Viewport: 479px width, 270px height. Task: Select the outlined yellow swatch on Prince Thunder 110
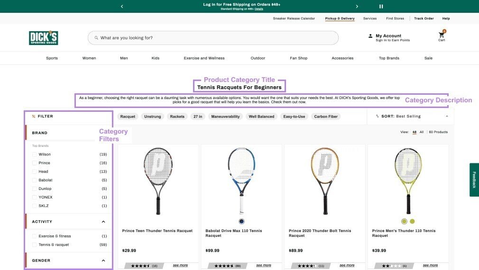coord(404,221)
